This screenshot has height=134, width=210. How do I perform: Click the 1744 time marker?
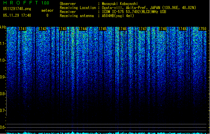click(x=83, y=29)
